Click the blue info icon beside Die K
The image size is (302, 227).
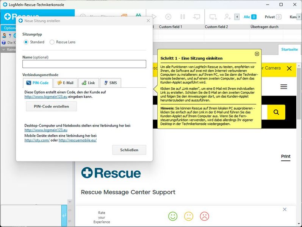(x=4, y=42)
